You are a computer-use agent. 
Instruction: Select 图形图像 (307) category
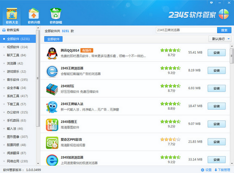pos(18,137)
